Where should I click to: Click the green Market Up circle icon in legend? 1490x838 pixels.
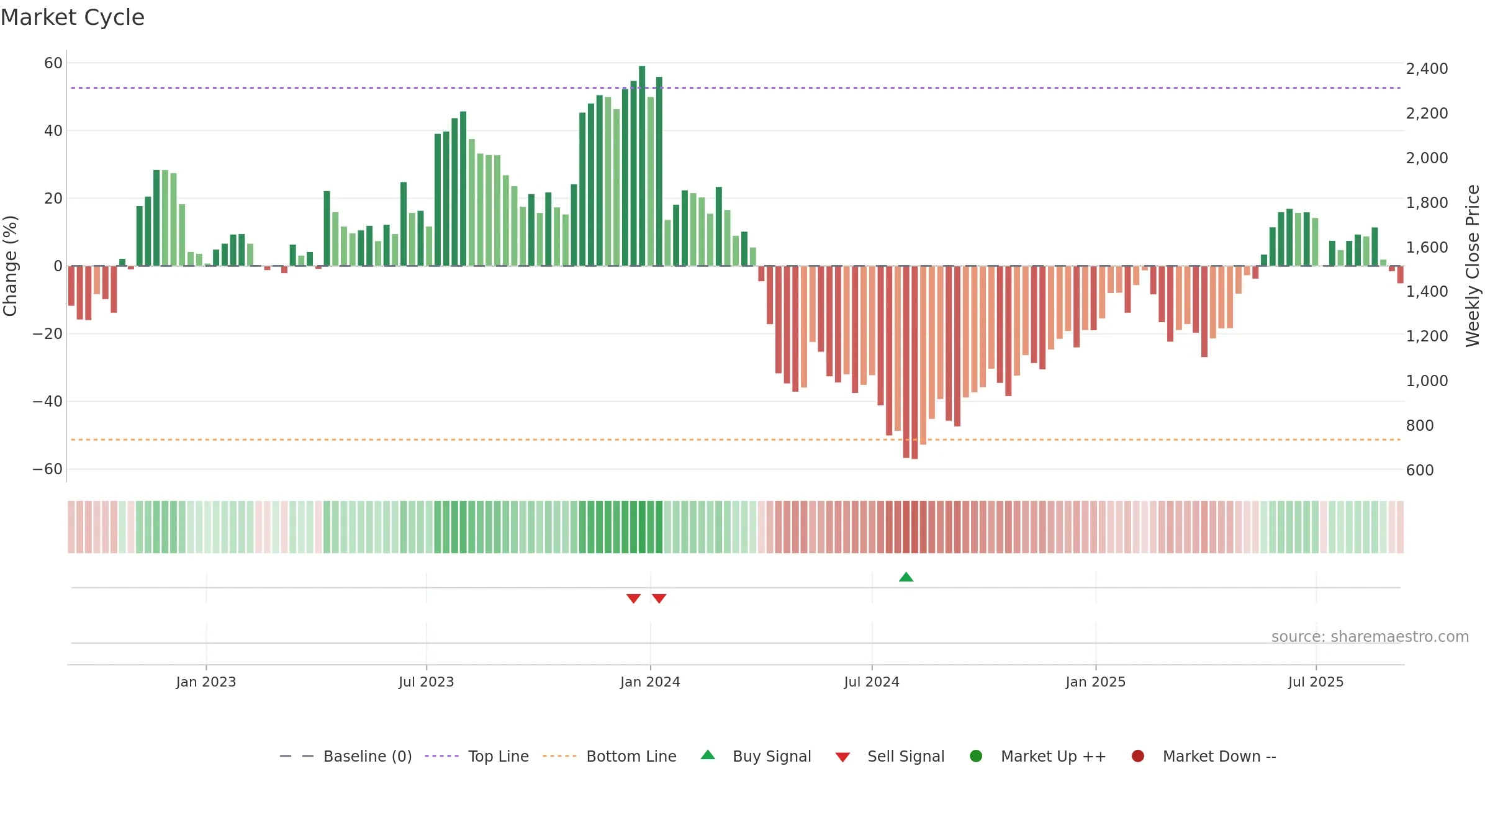point(976,756)
